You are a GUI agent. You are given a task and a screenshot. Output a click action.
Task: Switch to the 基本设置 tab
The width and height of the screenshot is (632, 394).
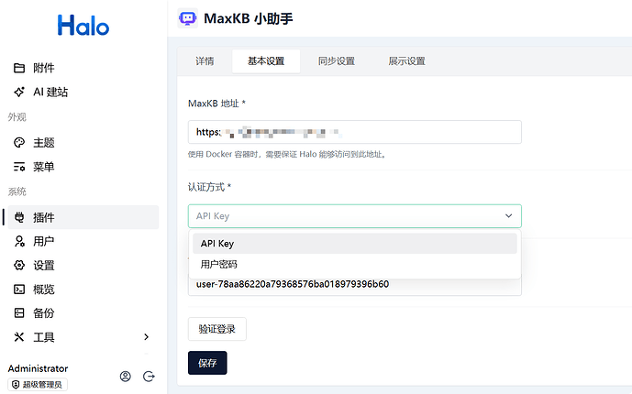click(x=266, y=61)
